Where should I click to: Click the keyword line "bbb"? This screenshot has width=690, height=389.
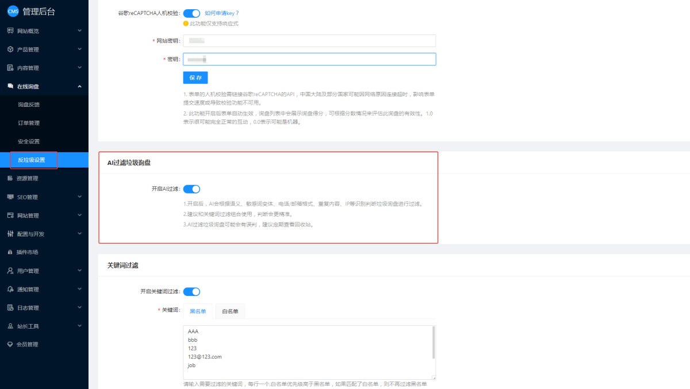tap(193, 340)
